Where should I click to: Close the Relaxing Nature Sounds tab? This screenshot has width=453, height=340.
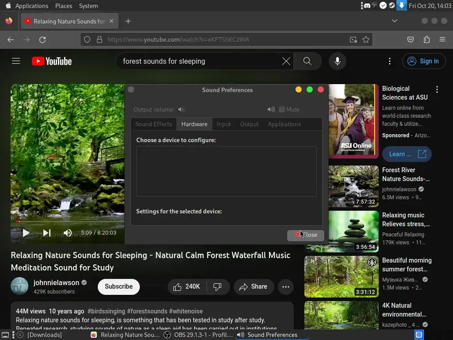111,21
